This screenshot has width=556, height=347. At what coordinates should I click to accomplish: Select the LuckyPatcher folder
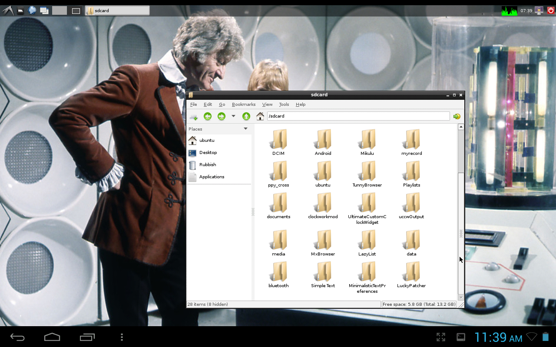411,275
